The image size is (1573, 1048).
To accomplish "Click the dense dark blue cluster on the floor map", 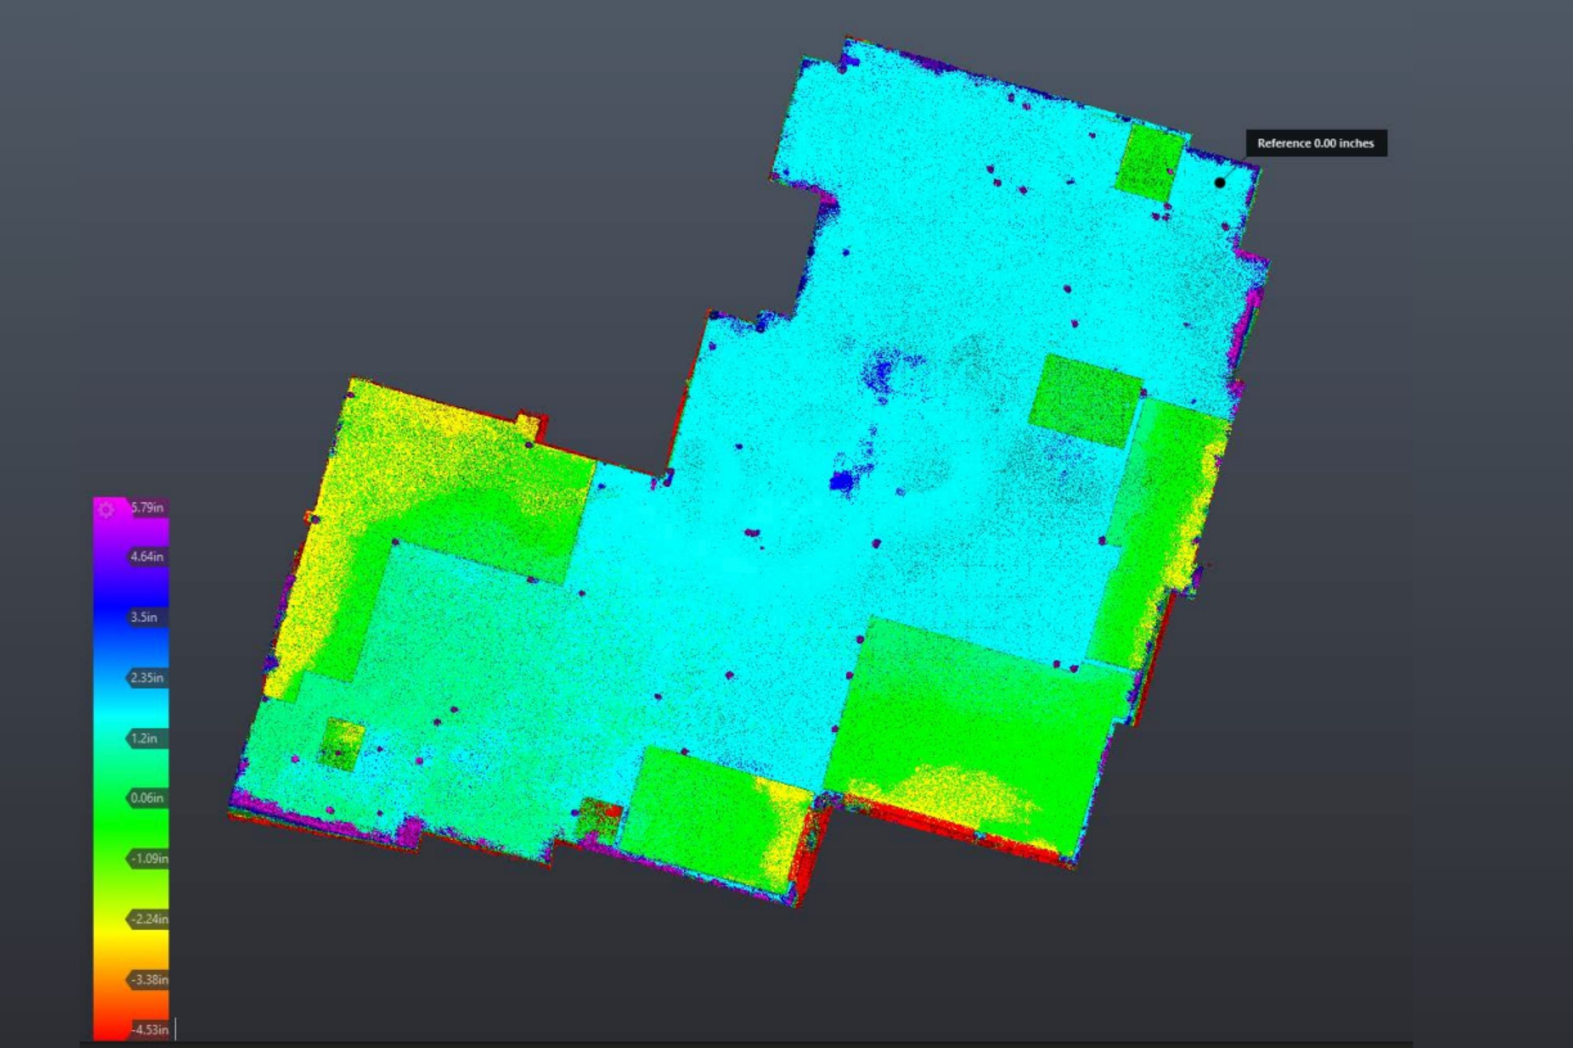I will (841, 480).
